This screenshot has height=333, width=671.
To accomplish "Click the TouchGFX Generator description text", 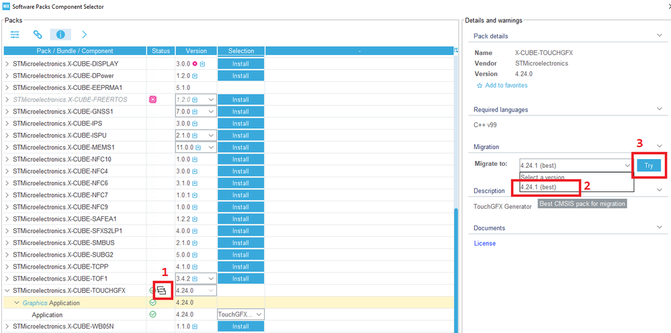I will (x=502, y=207).
